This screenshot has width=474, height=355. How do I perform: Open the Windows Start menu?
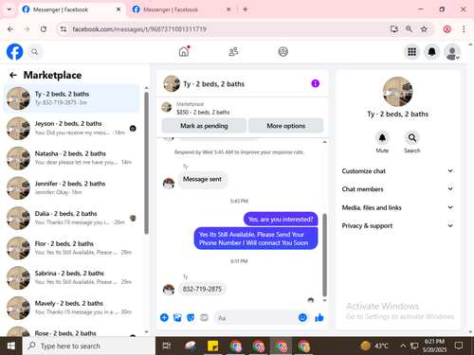point(10,346)
